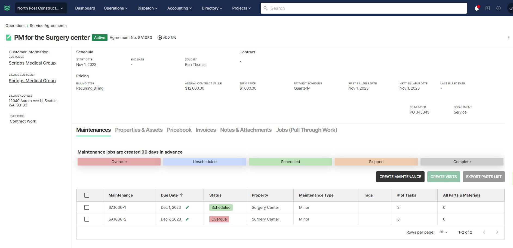Open the Rows per page dropdown

443,232
